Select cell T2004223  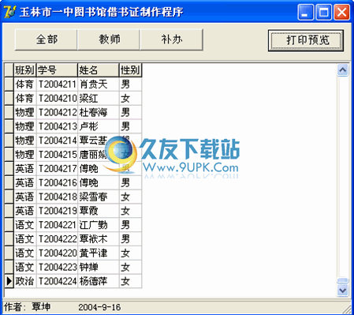coord(57,268)
